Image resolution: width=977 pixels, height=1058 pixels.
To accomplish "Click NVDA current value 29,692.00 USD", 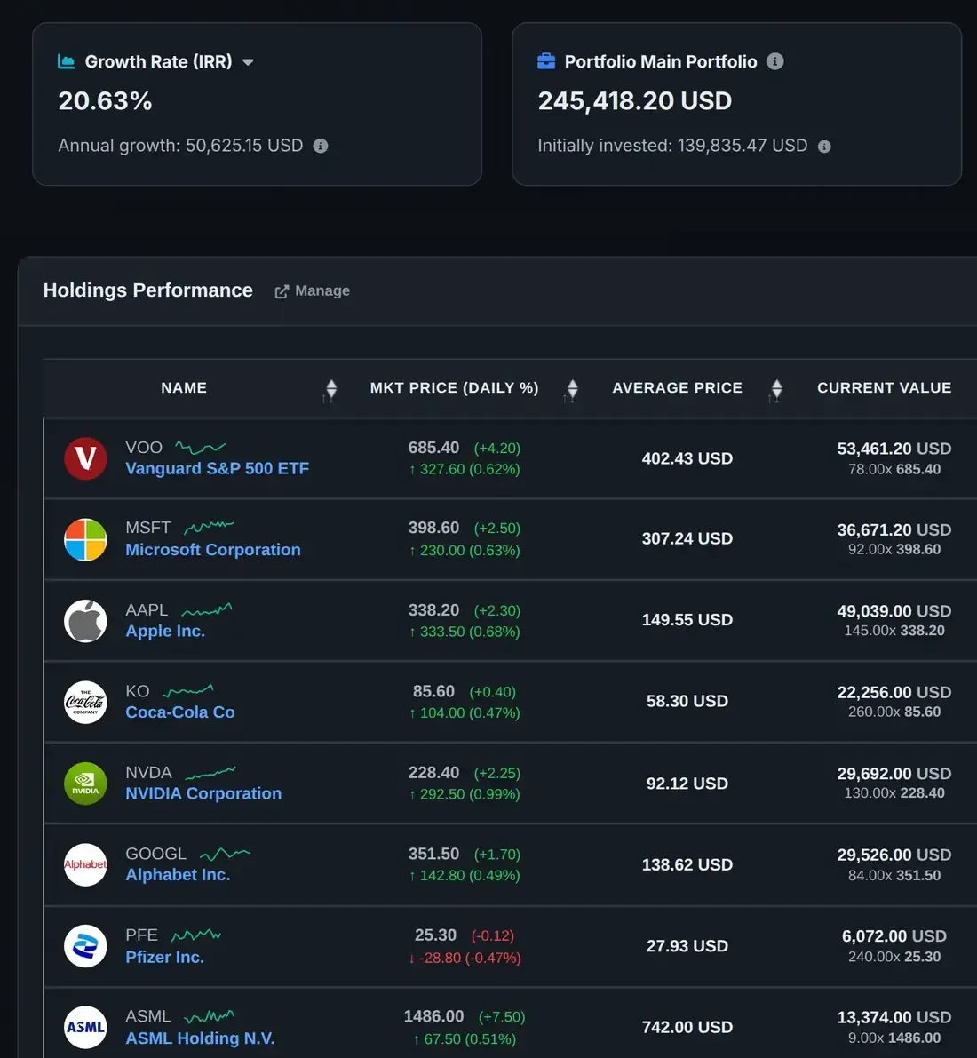I will pyautogui.click(x=894, y=773).
